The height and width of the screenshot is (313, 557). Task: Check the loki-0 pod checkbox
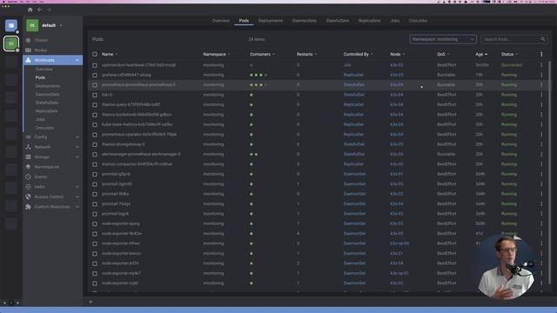pyautogui.click(x=95, y=95)
